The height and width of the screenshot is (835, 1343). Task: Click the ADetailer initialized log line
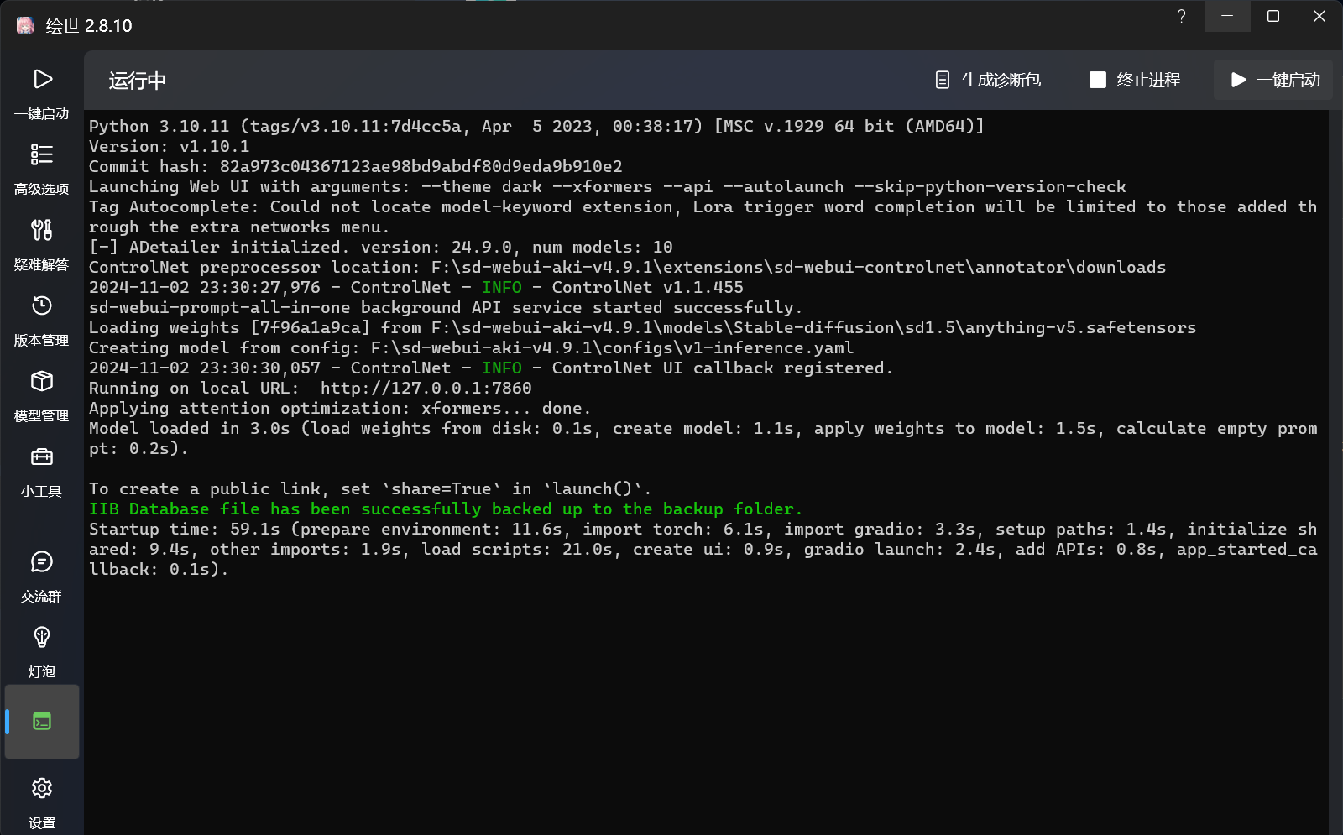[x=381, y=248]
